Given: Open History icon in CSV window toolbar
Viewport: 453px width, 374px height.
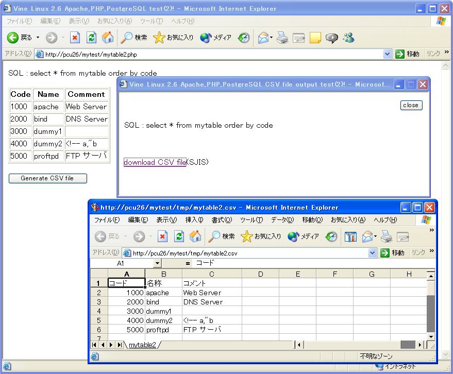Looking at the screenshot, I should click(x=331, y=236).
